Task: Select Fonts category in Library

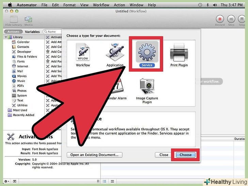Action: point(21,61)
